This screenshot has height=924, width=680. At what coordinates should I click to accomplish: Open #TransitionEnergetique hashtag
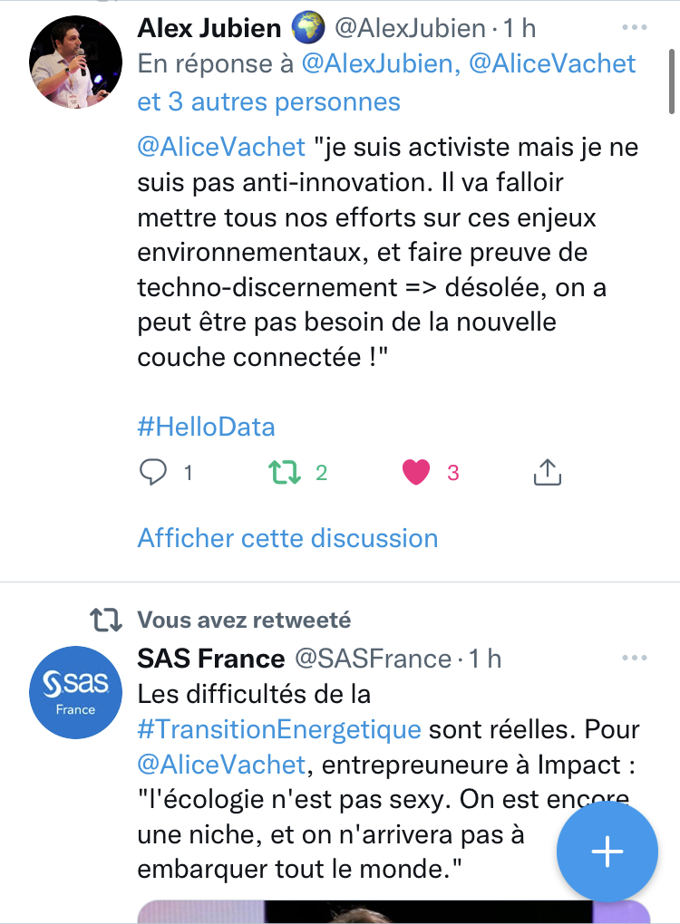point(279,729)
